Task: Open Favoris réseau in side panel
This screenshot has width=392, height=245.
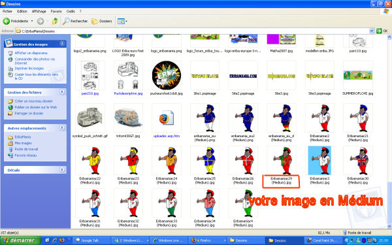Action: click(x=25, y=155)
